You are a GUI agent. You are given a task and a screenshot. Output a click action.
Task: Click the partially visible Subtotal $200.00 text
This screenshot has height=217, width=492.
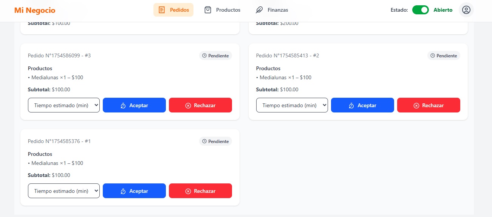(x=277, y=24)
